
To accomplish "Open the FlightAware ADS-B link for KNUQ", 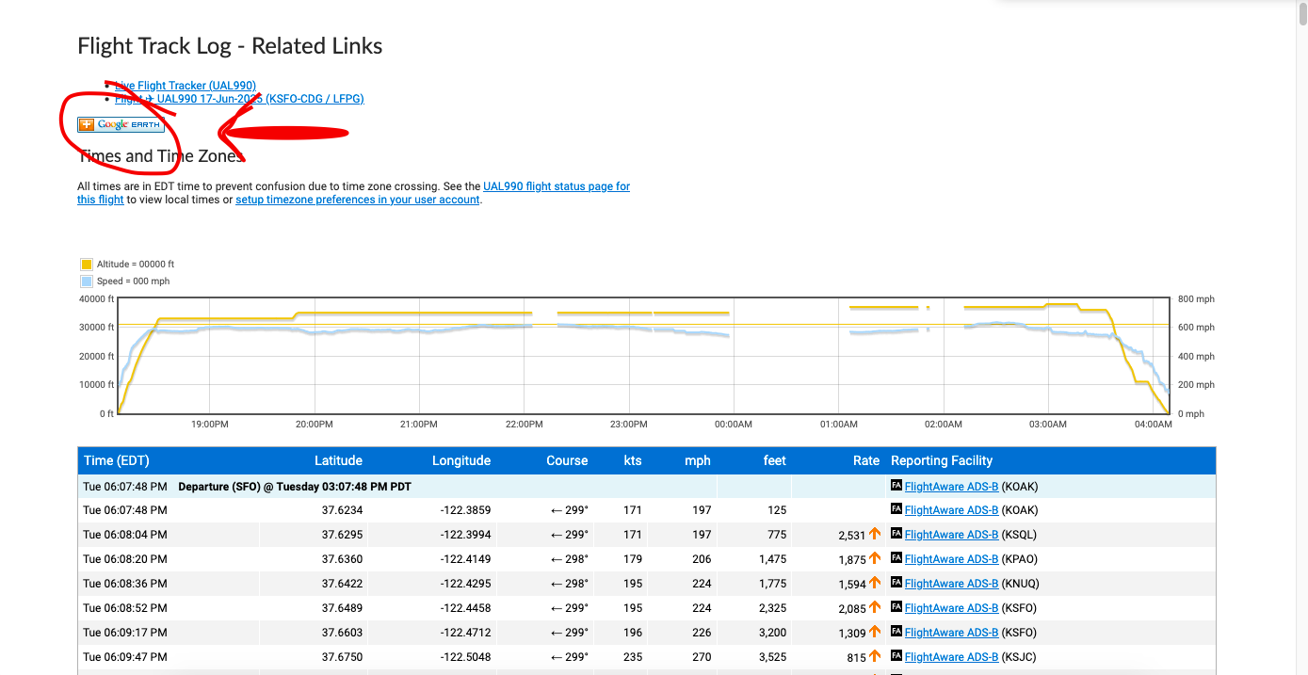I will (x=951, y=584).
